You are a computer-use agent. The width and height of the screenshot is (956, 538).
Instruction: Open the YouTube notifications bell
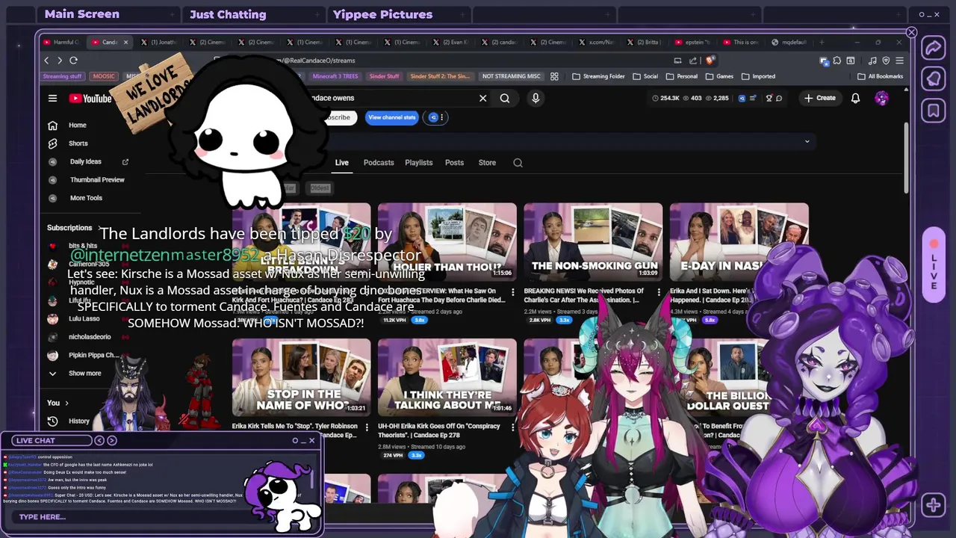click(856, 98)
